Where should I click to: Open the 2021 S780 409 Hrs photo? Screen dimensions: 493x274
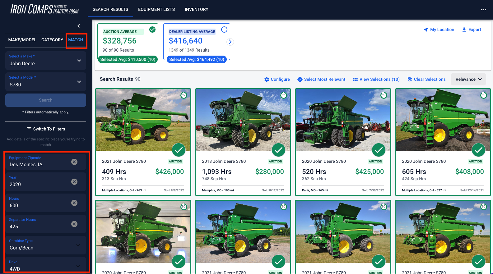pos(143,120)
